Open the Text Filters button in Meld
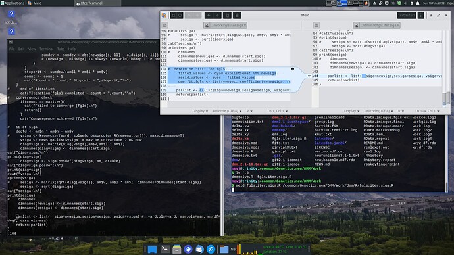This screenshot has width=454, height=255. [407, 15]
